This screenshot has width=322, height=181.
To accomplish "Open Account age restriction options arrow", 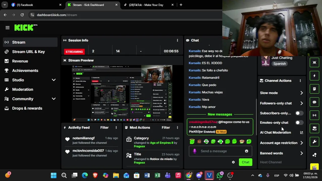I will (302, 143).
